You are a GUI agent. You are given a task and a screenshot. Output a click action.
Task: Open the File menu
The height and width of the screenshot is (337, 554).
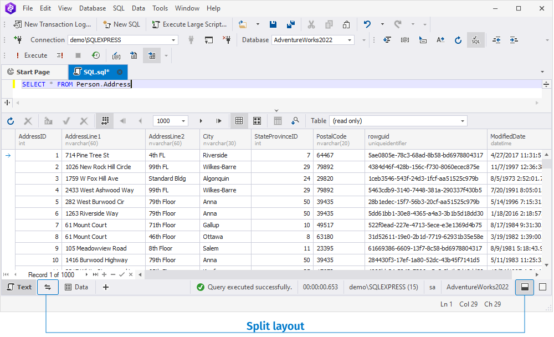[x=28, y=8]
